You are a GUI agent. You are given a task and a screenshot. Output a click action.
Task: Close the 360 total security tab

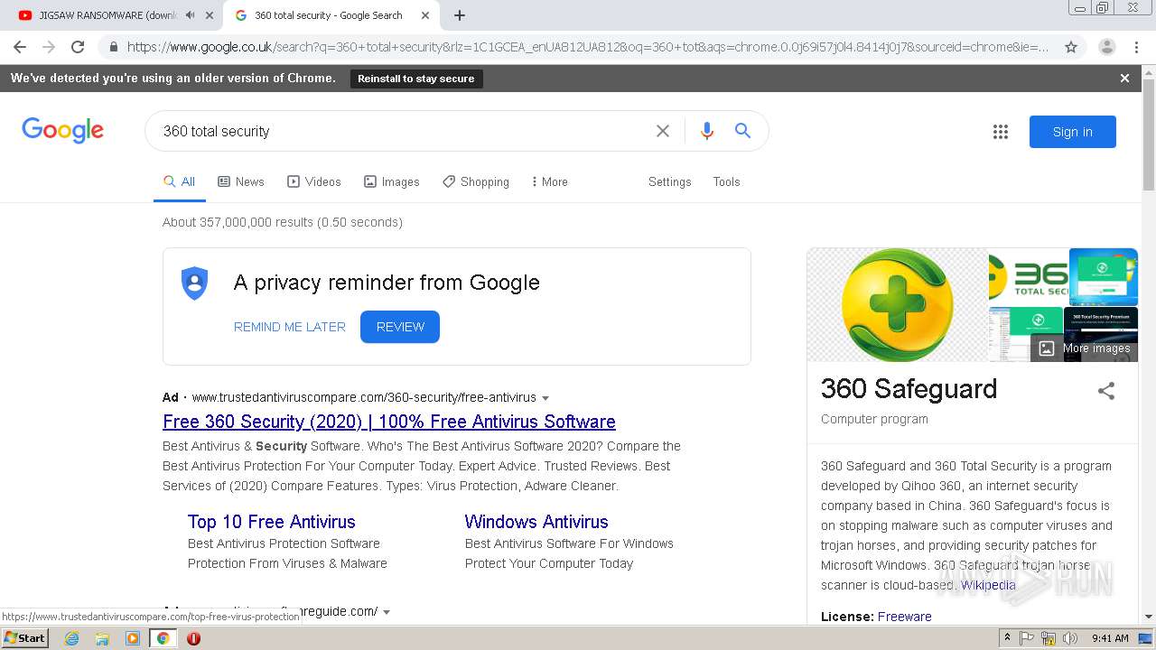pyautogui.click(x=425, y=15)
